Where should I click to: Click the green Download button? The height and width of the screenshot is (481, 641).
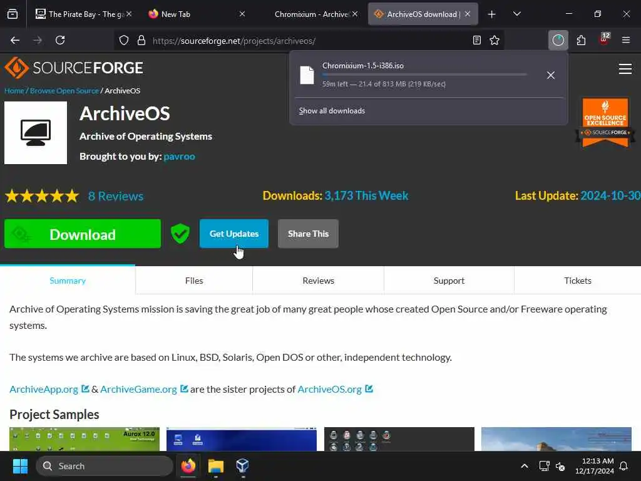coord(83,234)
